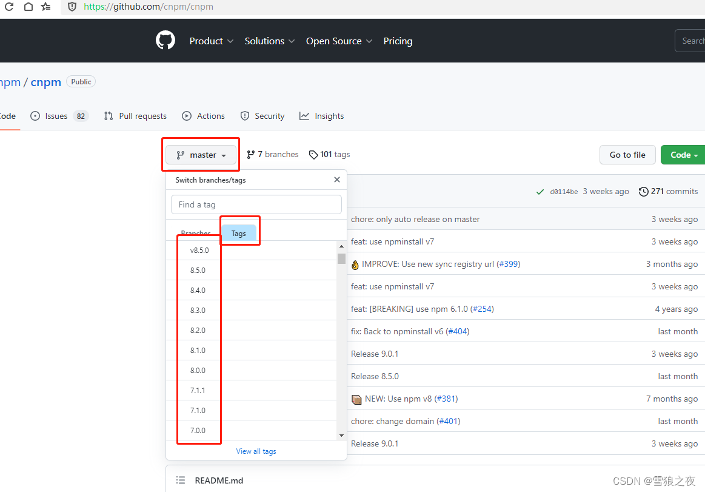The image size is (705, 492).
Task: Select tag 7.1.1
Action: click(x=252, y=390)
